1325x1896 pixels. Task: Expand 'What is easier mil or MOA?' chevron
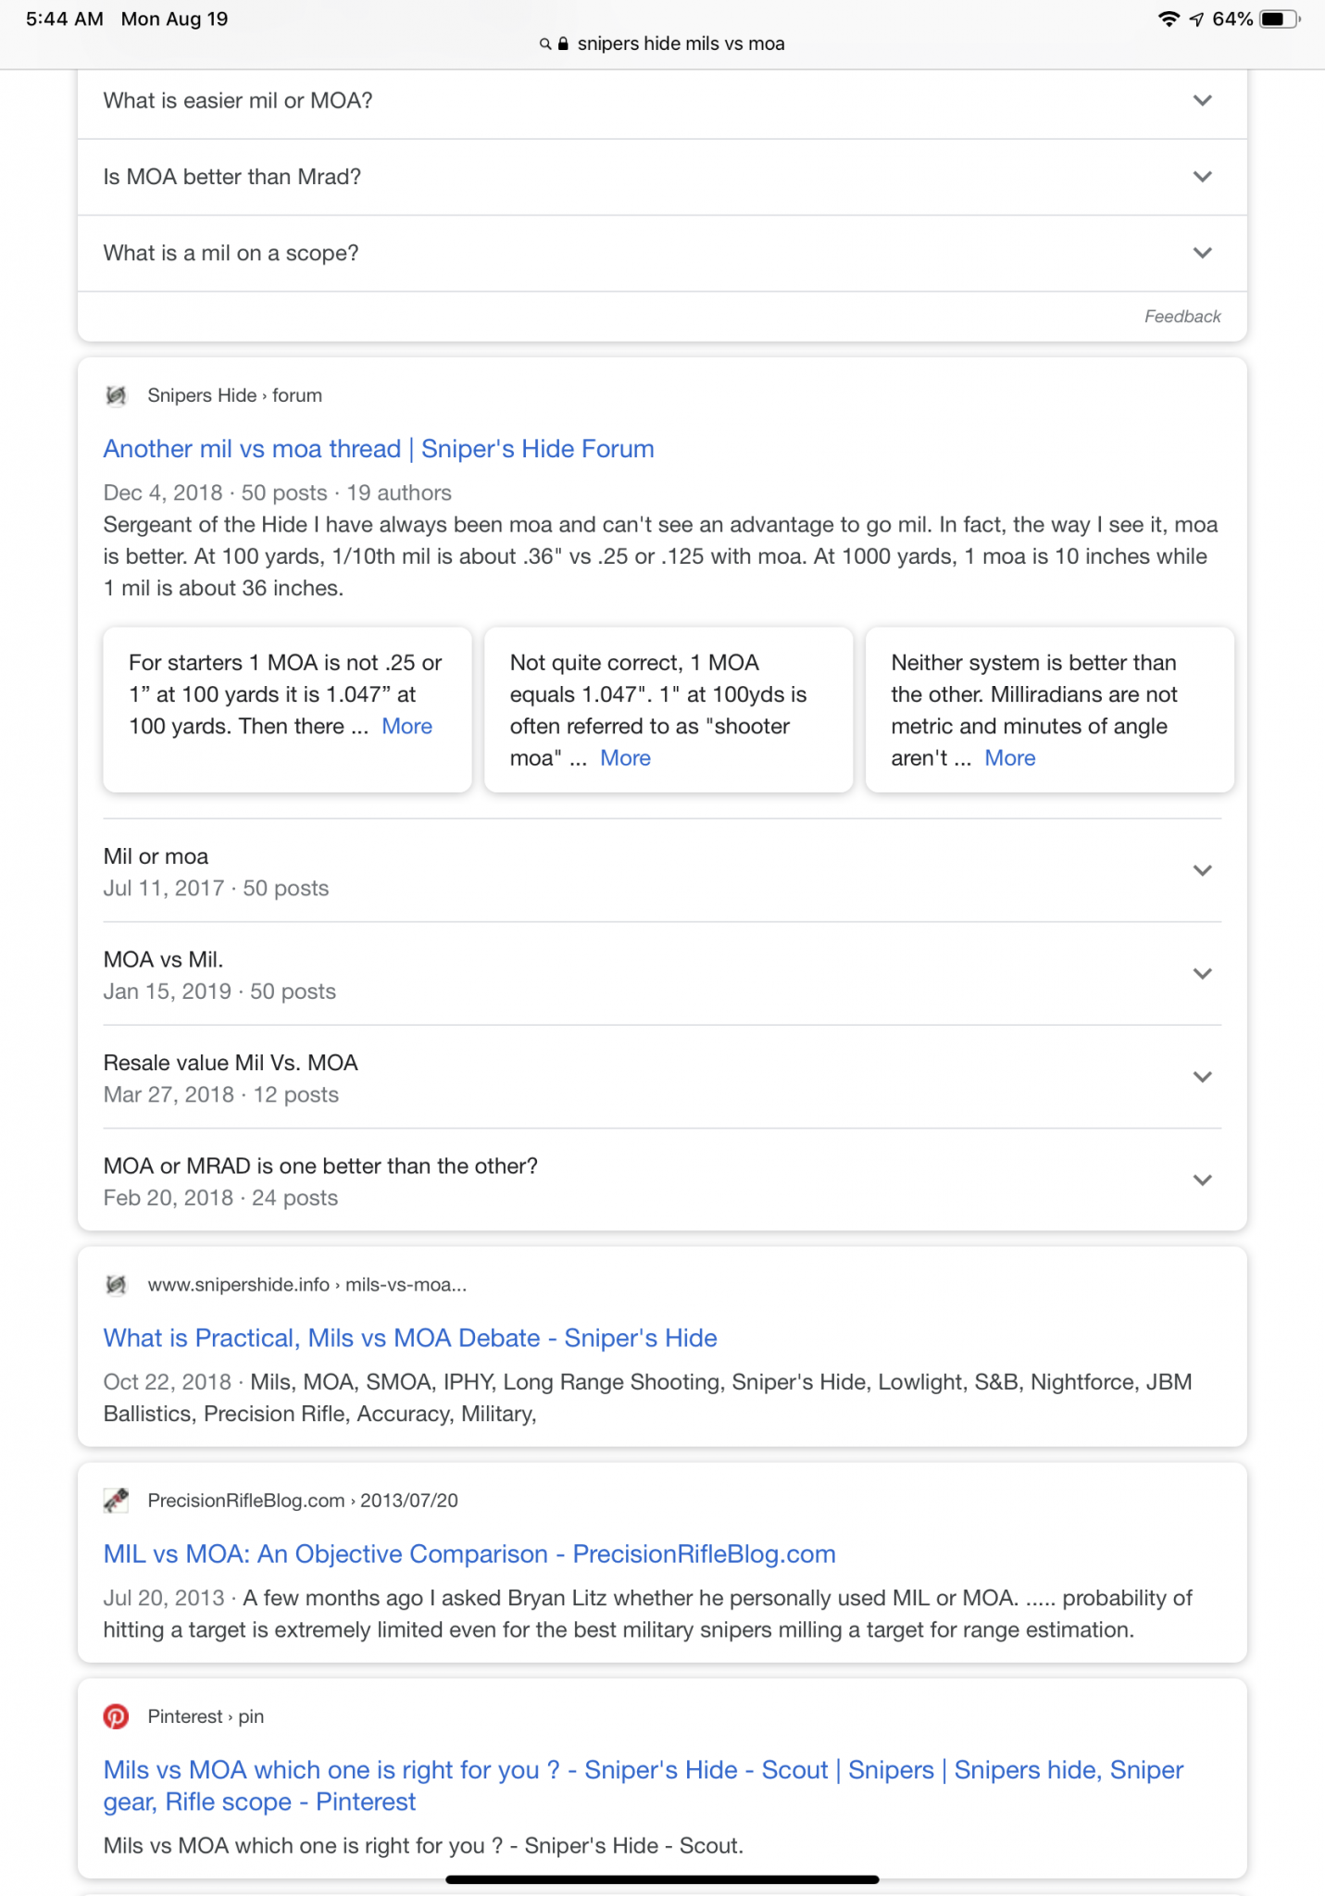[x=1203, y=101]
